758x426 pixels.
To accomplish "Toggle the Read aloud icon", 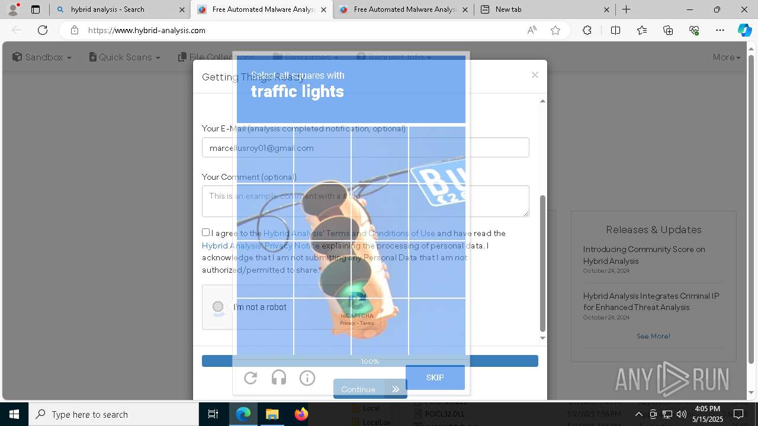I will tap(532, 30).
